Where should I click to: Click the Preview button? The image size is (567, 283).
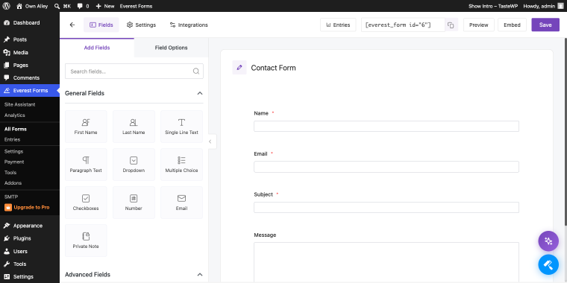click(x=479, y=25)
